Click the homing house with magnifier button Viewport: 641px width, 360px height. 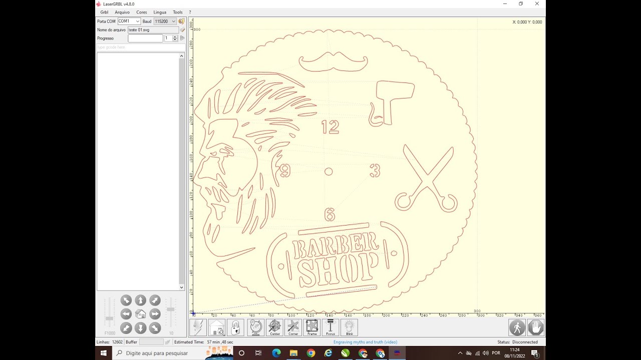click(217, 327)
